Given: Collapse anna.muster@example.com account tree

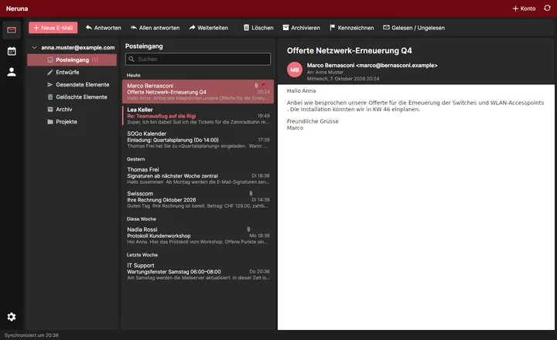Looking at the screenshot, I should [x=35, y=47].
